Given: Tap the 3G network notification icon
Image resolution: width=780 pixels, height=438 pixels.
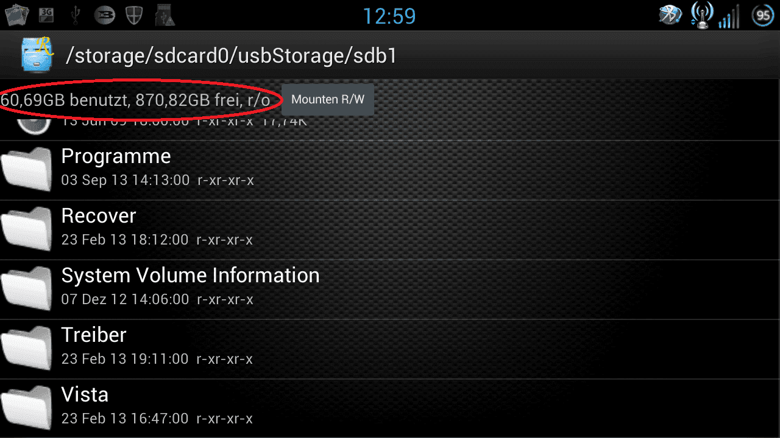Looking at the screenshot, I should coord(46,15).
